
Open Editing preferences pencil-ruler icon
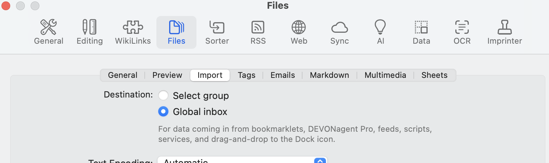tap(89, 32)
